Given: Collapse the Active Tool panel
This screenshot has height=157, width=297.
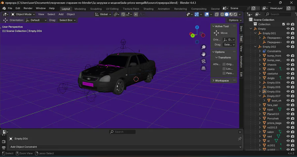Looking at the screenshot, I should (x=214, y=26).
